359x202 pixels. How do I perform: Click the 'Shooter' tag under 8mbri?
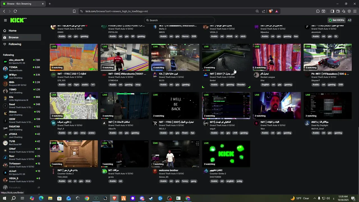(x=241, y=85)
